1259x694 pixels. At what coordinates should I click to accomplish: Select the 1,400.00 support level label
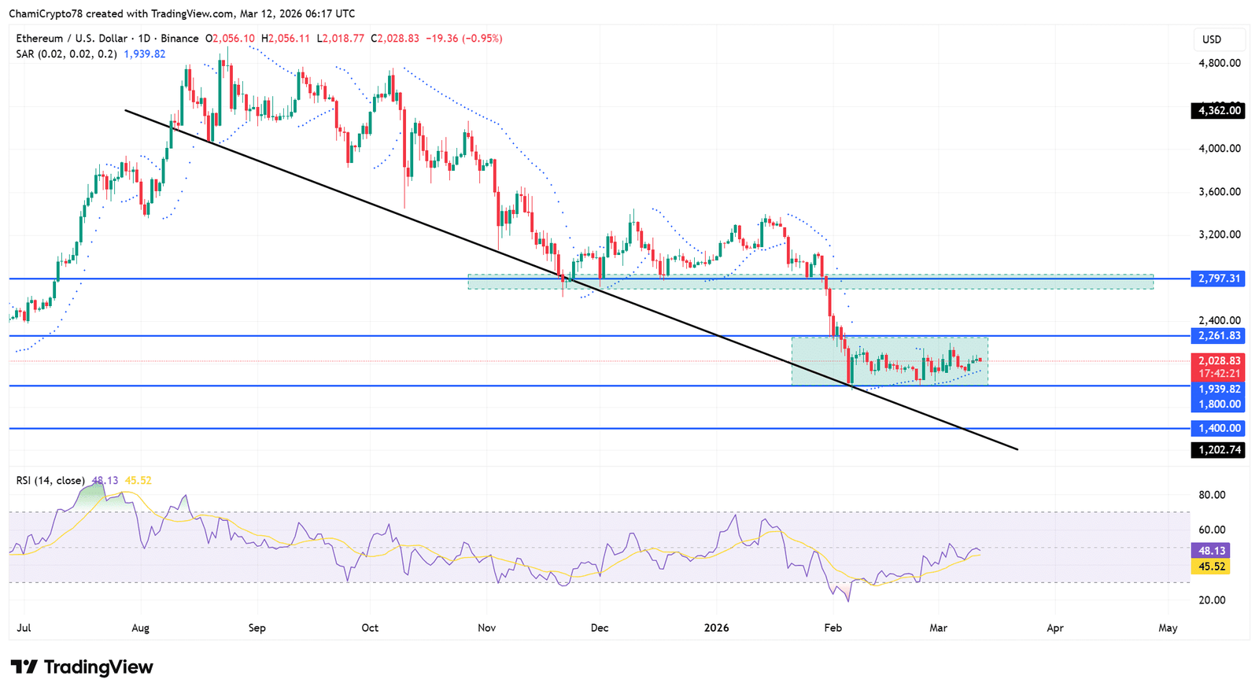pos(1218,429)
